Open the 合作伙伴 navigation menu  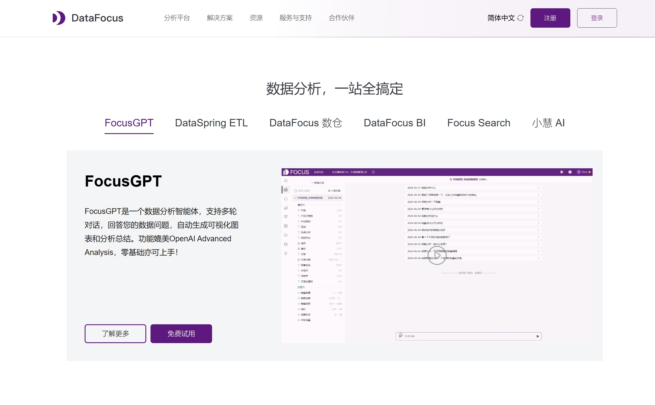pyautogui.click(x=341, y=18)
